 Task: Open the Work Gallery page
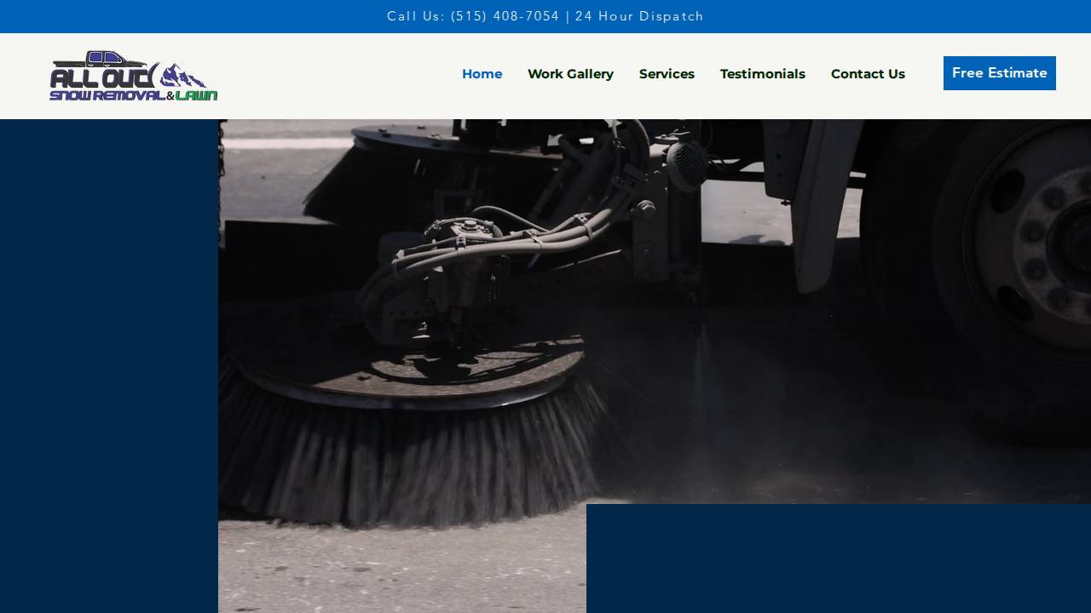(570, 74)
